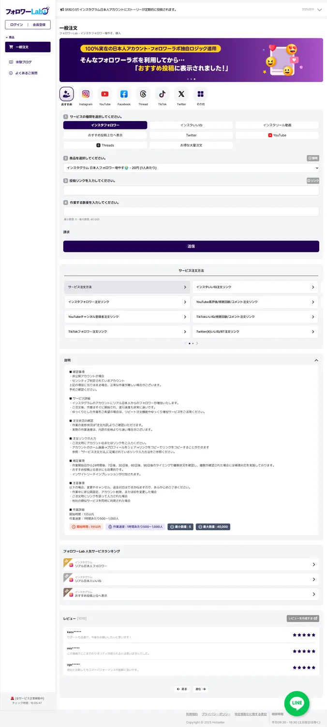Open 一般注文 in sidebar

point(28,47)
